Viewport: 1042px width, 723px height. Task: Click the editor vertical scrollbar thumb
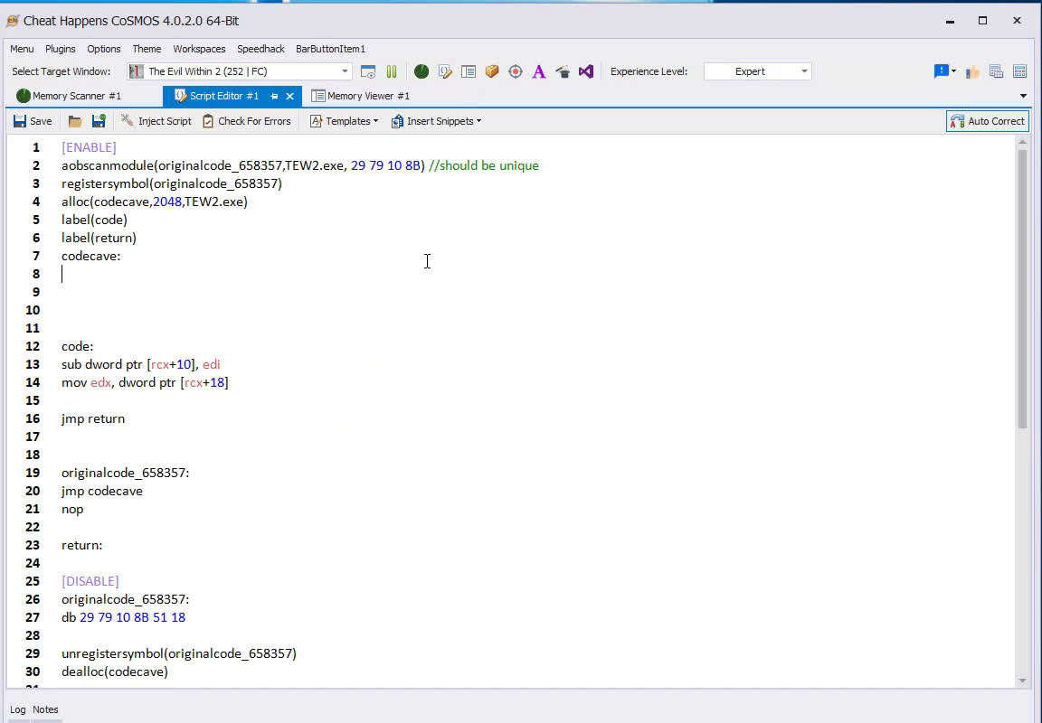coord(1022,289)
